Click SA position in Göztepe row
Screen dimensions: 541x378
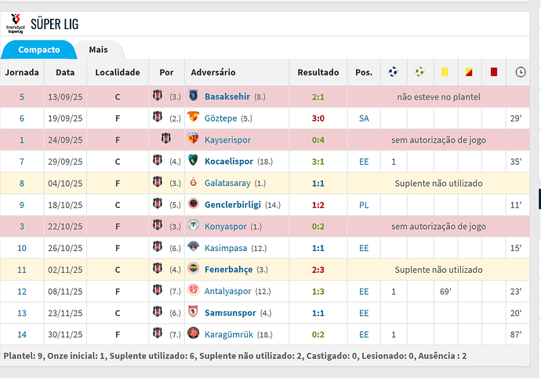(x=364, y=118)
